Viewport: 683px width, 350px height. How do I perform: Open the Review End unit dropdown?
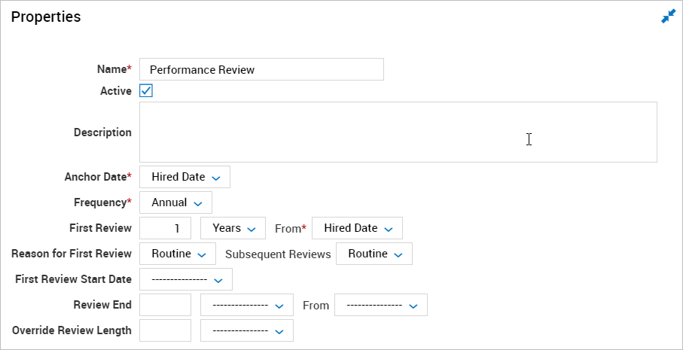point(247,305)
